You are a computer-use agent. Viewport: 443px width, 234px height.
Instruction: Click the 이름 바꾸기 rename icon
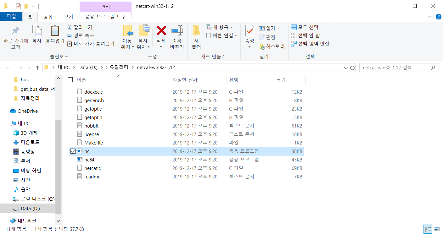(177, 31)
